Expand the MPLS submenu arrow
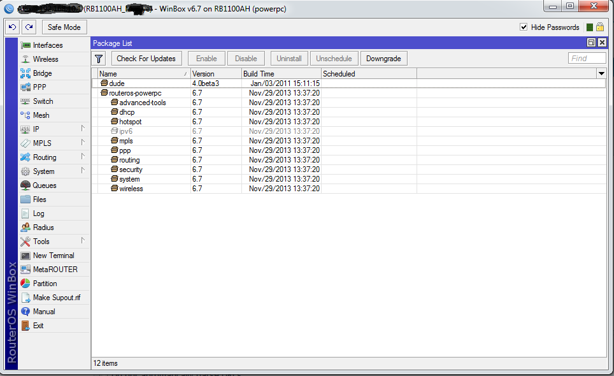Screen dimensions: 614x376 pos(83,143)
